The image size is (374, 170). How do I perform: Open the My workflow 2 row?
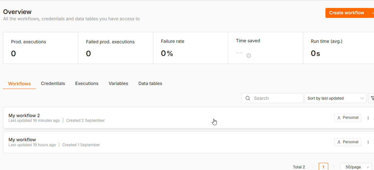tap(189, 118)
